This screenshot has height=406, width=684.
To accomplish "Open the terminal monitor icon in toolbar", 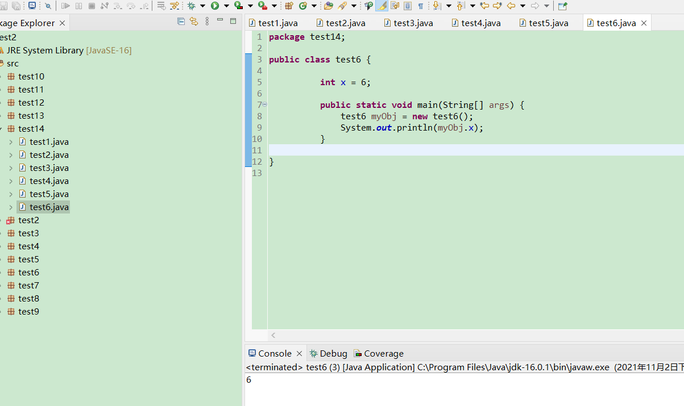I will [x=32, y=6].
